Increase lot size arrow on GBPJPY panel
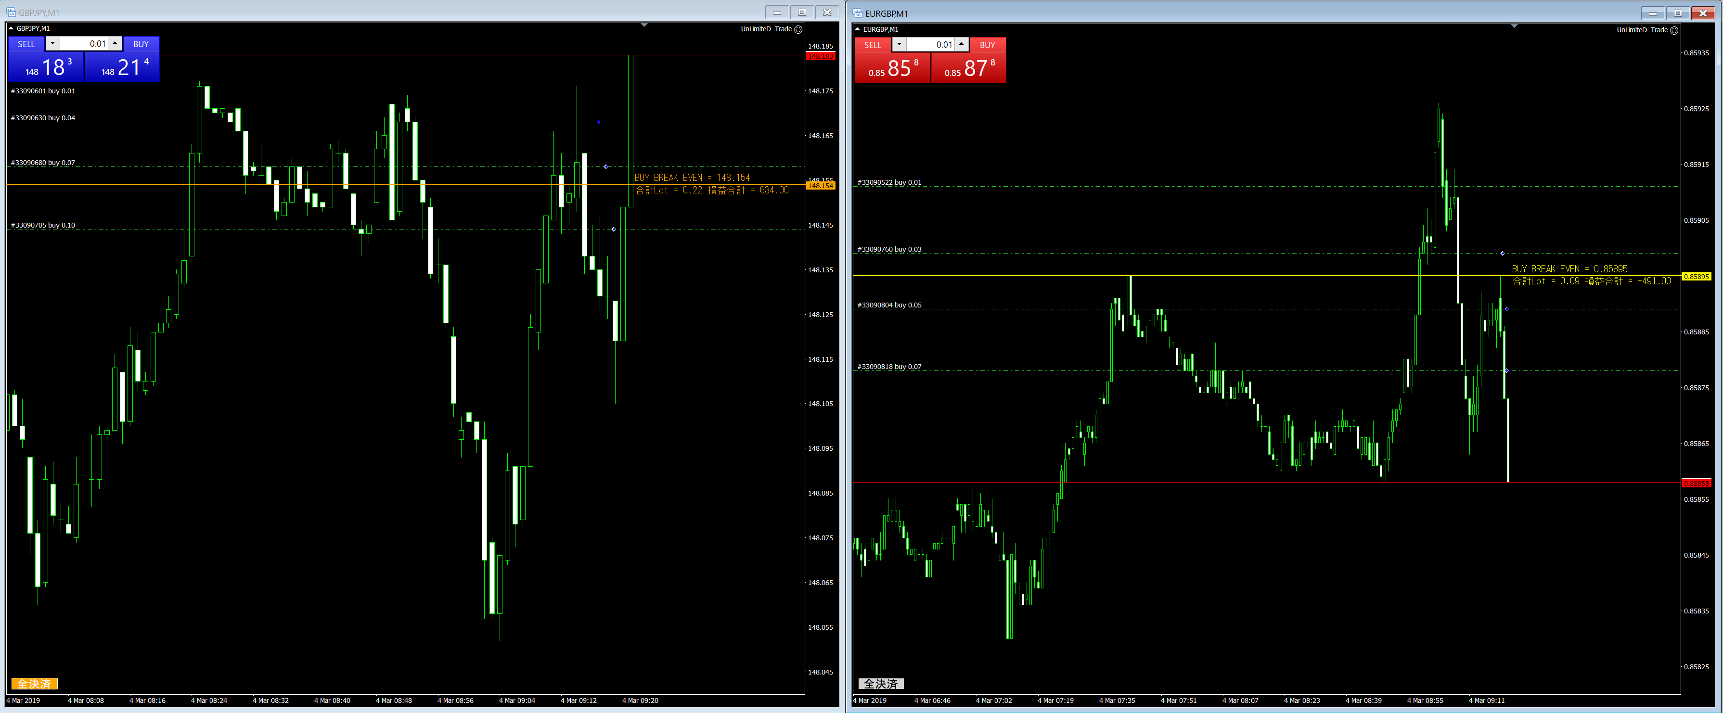Screen dimensions: 1723x713 (115, 43)
